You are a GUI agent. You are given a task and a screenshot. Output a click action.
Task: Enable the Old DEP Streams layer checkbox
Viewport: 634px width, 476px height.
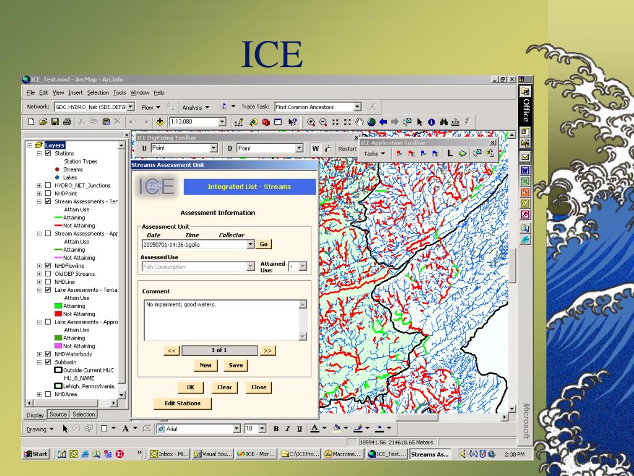coord(48,273)
